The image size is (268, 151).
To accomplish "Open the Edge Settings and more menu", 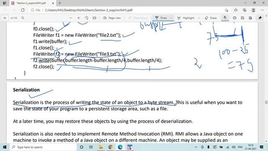I will [x=263, y=10].
